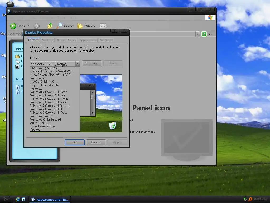This screenshot has width=270, height=203.
Task: Select Windows 7 Colors v1.1 Blue
Action: pos(55,95)
